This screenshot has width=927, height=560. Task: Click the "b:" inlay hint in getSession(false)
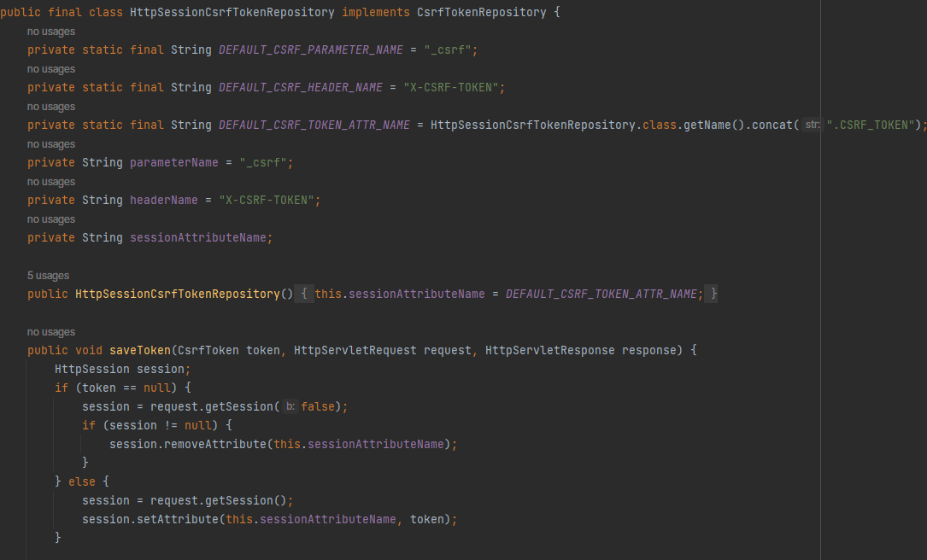click(289, 406)
